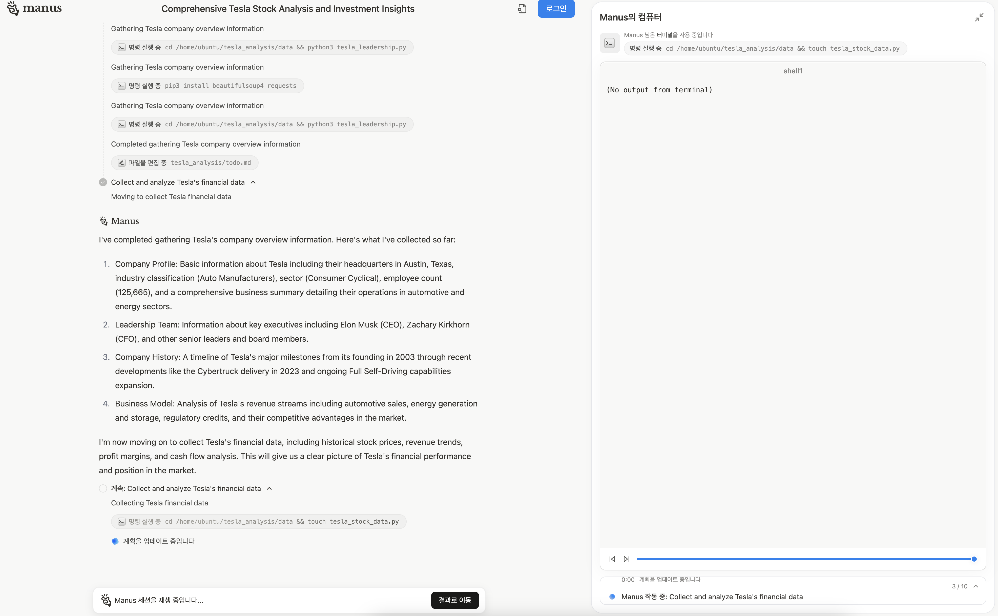Expand the 3 / 10 progress task list
The width and height of the screenshot is (998, 616).
975,586
